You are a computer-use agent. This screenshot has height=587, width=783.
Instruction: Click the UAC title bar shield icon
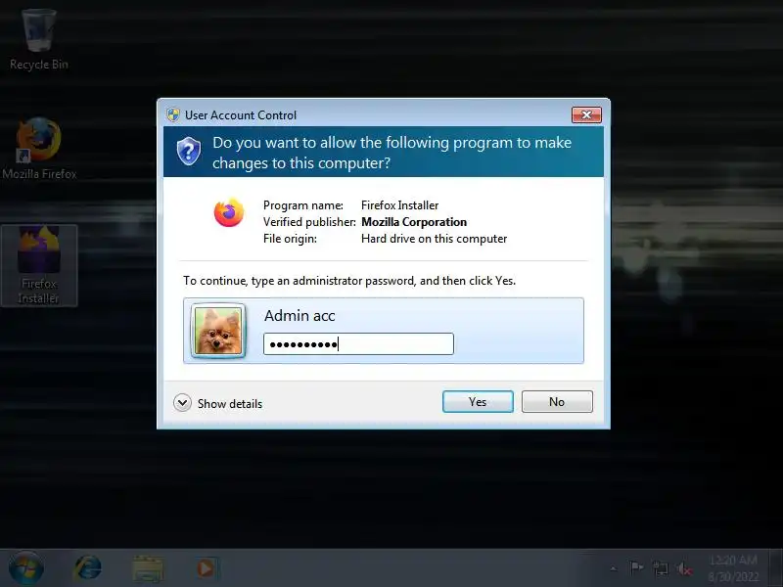(173, 115)
